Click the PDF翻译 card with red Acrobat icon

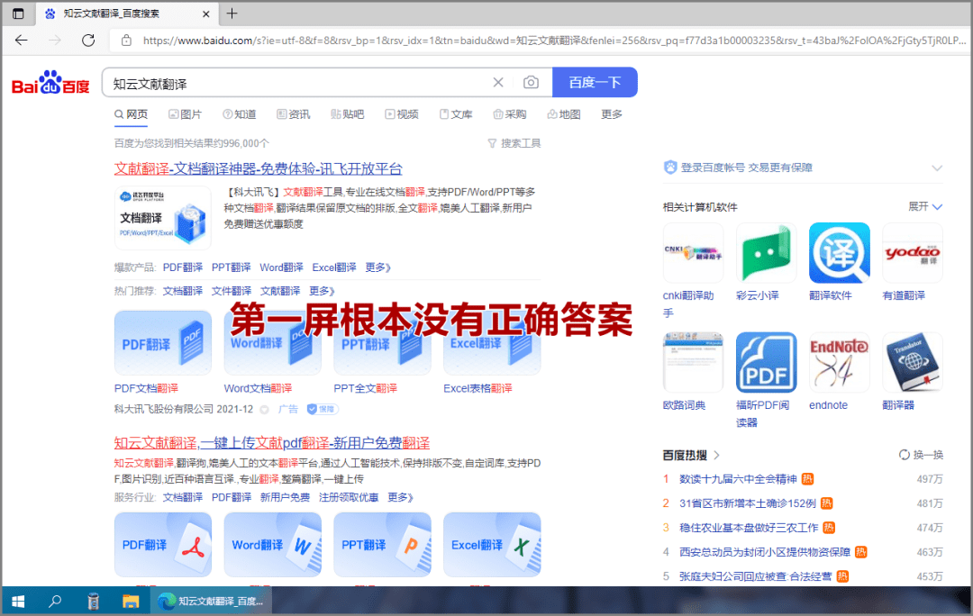point(162,545)
